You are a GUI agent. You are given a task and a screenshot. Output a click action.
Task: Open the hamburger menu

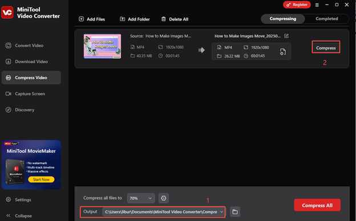pos(317,5)
